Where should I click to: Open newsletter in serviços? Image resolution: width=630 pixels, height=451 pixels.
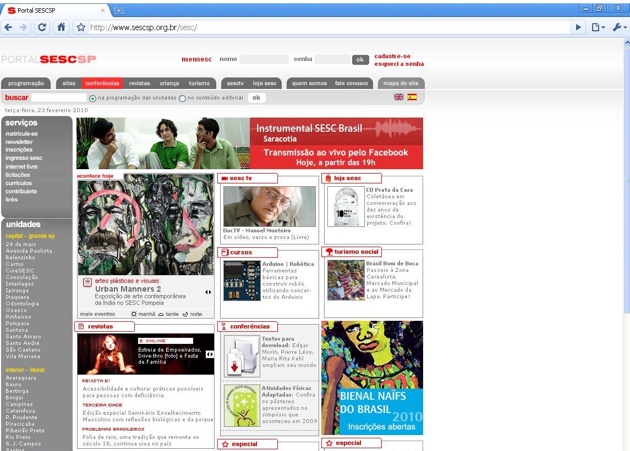pyautogui.click(x=19, y=142)
